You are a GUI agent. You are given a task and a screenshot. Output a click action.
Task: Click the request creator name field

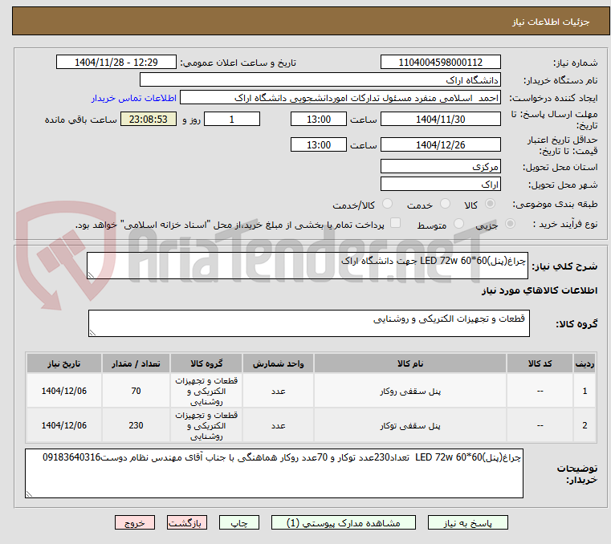pyautogui.click(x=340, y=98)
